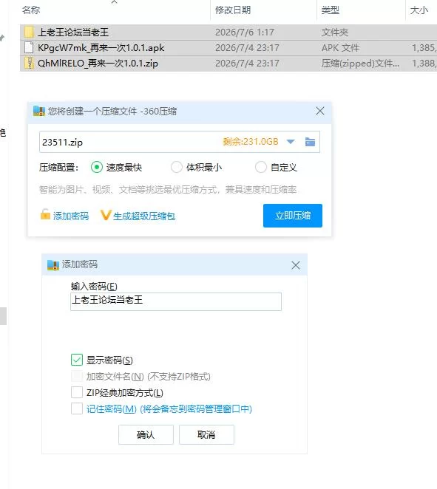This screenshot has height=489, width=437.
Task: Select the 体积最小 radio option
Action: (177, 167)
